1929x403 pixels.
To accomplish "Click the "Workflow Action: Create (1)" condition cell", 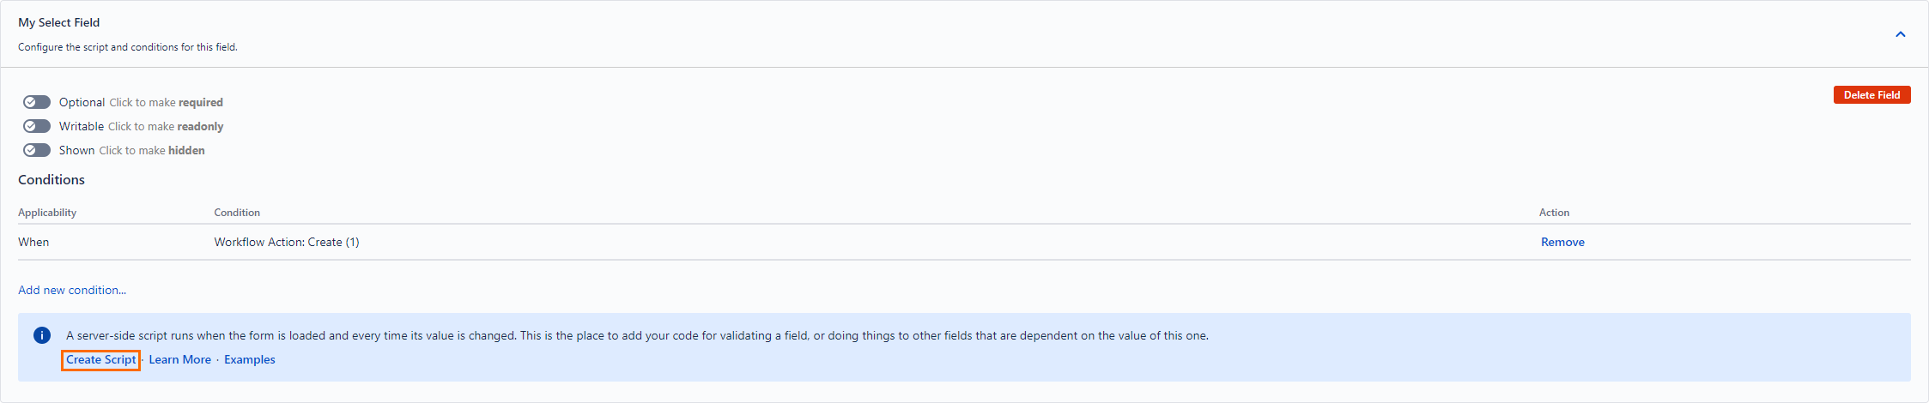I will pyautogui.click(x=287, y=243).
